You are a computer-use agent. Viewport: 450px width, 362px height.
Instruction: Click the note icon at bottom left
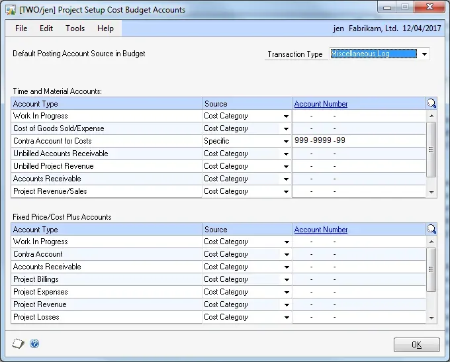(18, 343)
